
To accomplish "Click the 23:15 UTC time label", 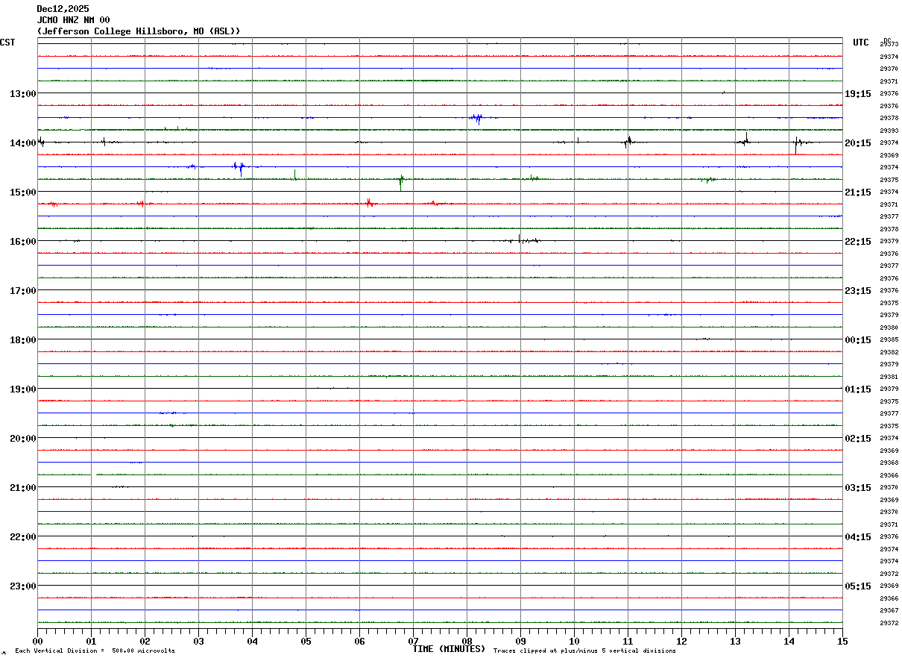I will click(858, 291).
